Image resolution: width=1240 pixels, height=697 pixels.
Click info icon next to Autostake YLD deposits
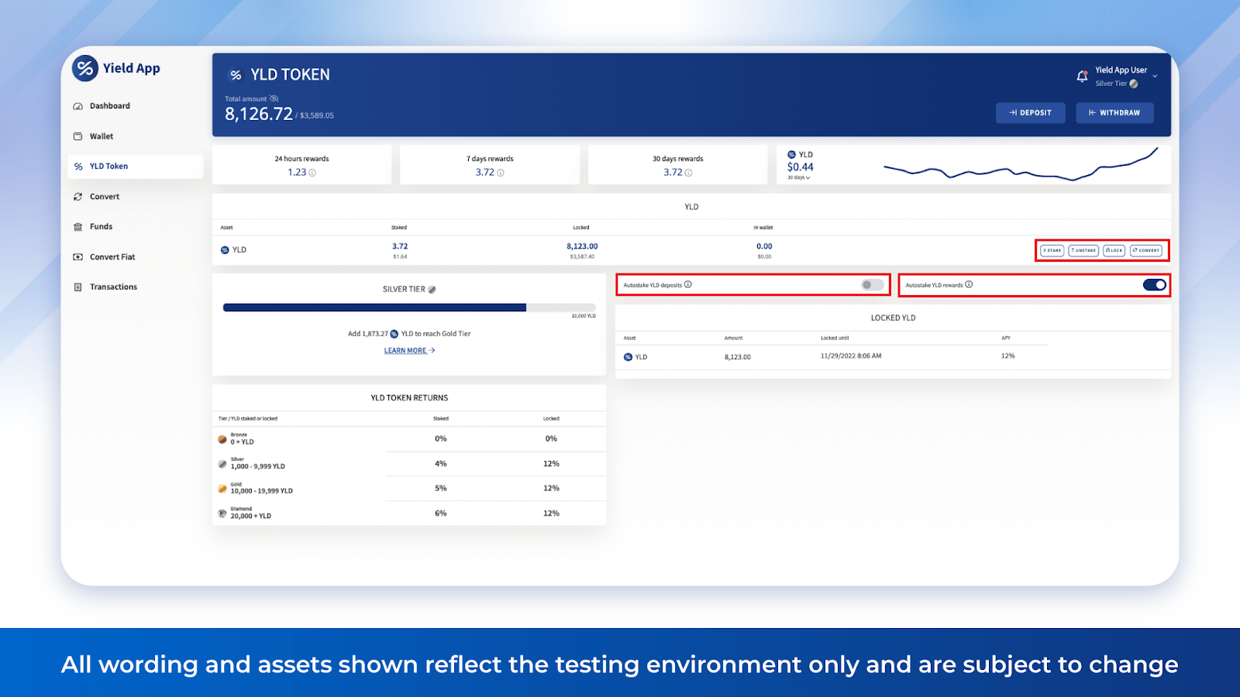click(688, 285)
